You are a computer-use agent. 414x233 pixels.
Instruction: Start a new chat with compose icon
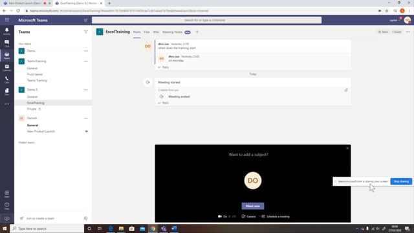(x=85, y=20)
